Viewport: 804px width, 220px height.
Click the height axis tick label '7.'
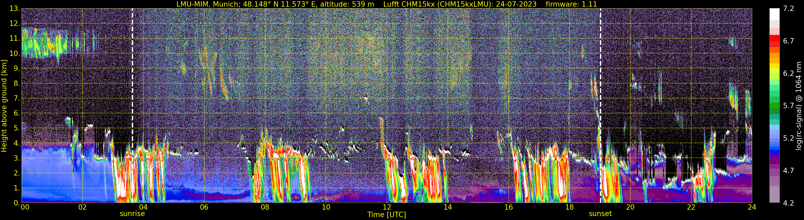pos(17,98)
